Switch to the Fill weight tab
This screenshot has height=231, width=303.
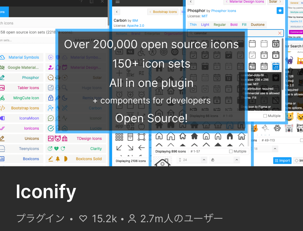pyautogui.click(x=244, y=25)
